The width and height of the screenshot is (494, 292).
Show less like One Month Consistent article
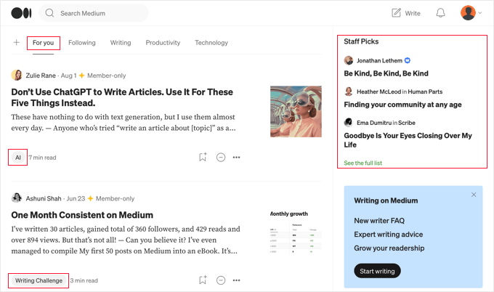[221, 280]
